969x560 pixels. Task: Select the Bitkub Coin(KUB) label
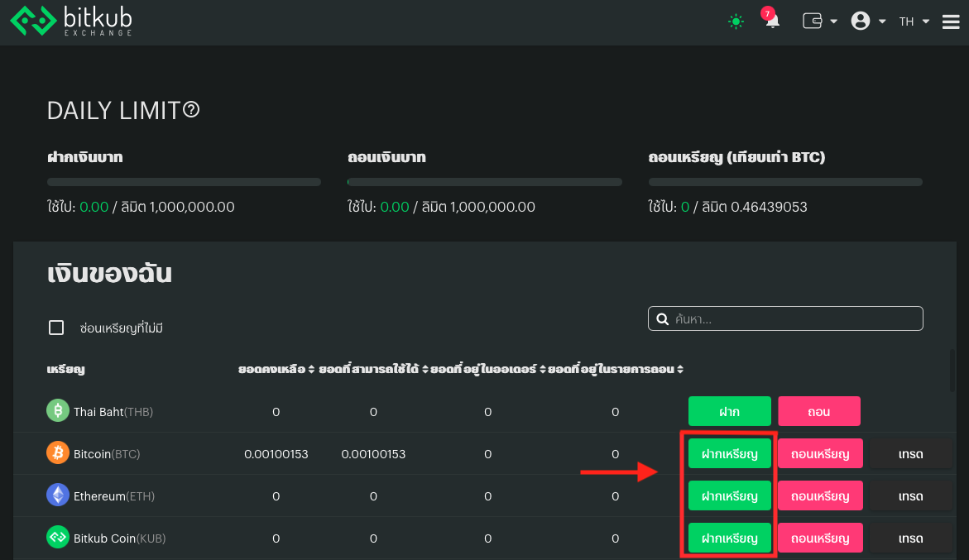click(120, 538)
